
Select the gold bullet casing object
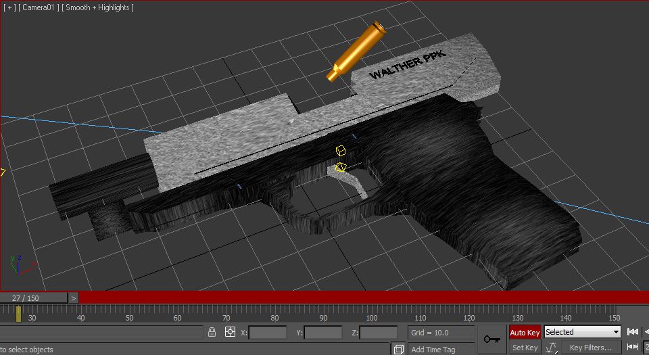[356, 51]
